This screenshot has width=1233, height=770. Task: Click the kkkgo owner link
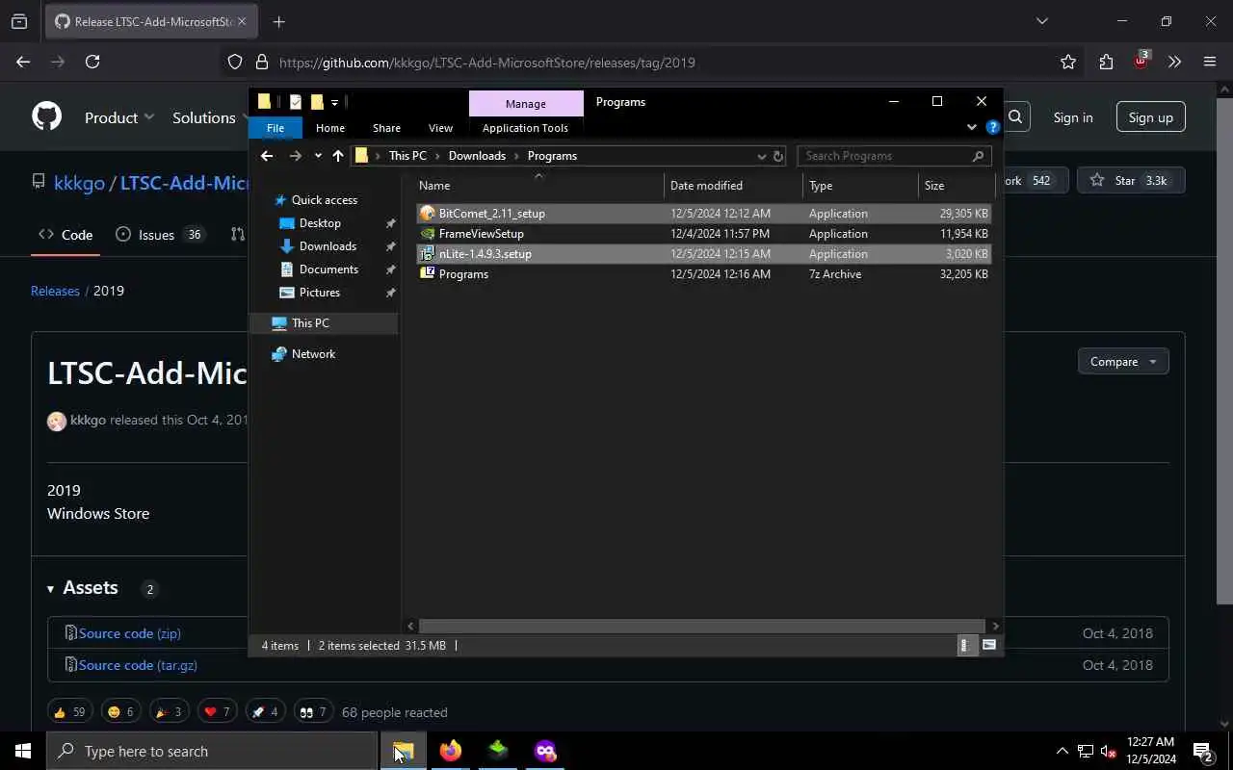pyautogui.click(x=79, y=183)
